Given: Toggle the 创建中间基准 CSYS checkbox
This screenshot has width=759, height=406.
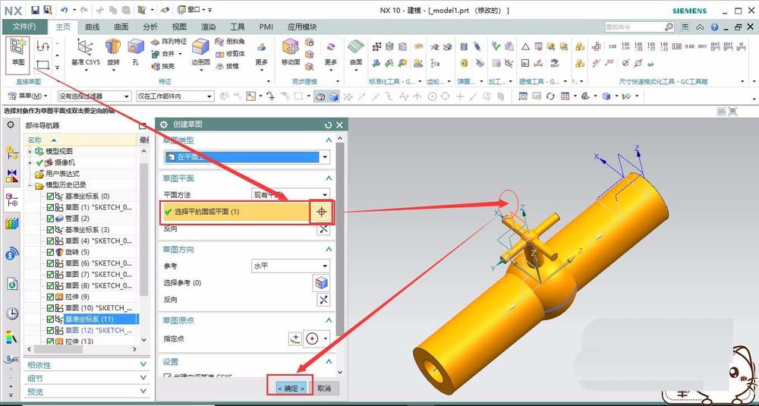Looking at the screenshot, I should 168,376.
